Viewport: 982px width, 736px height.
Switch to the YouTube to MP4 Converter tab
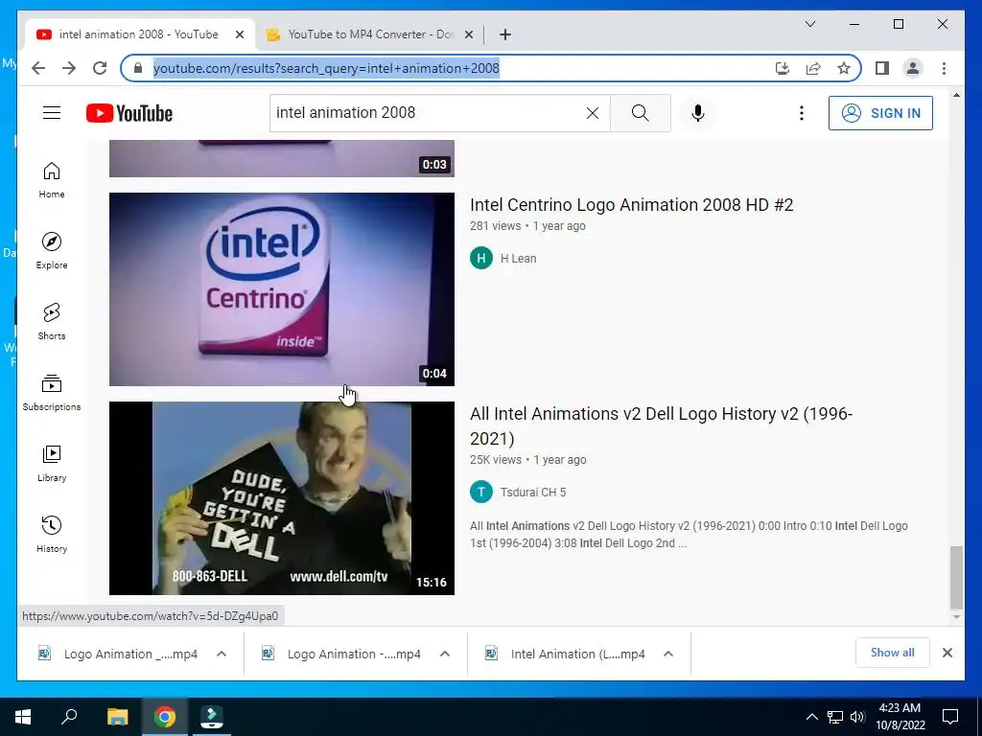(x=369, y=34)
